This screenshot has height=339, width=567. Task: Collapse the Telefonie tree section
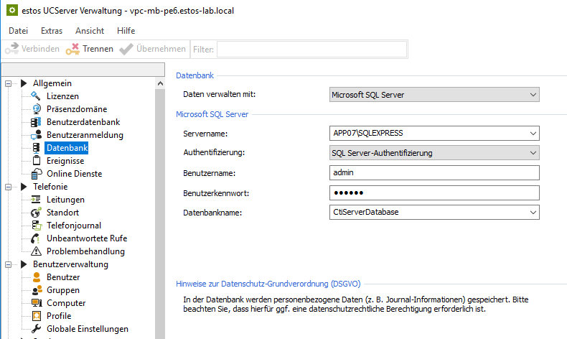coord(9,187)
